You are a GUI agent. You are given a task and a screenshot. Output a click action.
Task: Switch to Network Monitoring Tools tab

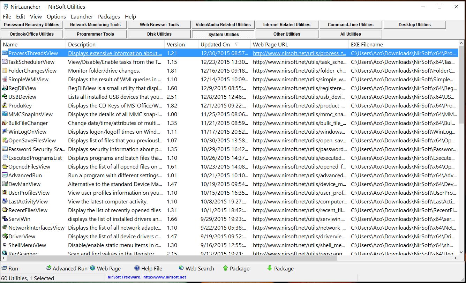click(95, 25)
